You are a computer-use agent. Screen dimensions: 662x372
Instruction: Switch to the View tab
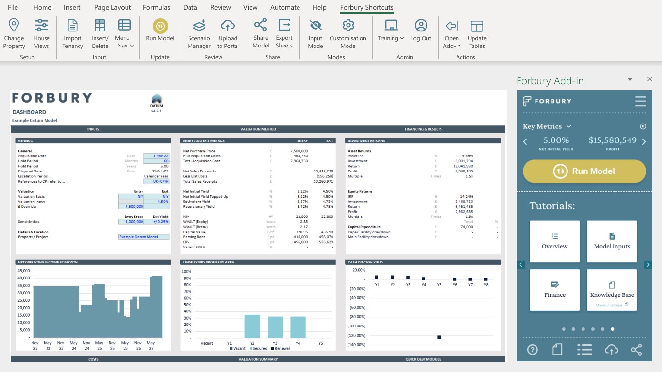point(251,7)
